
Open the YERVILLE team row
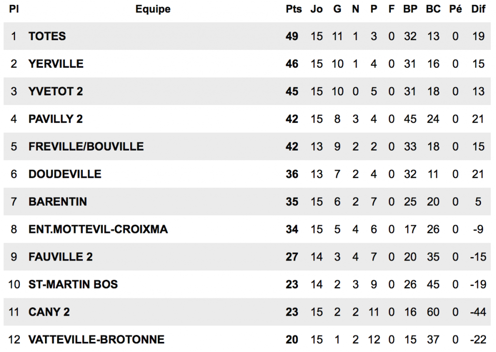247,63
